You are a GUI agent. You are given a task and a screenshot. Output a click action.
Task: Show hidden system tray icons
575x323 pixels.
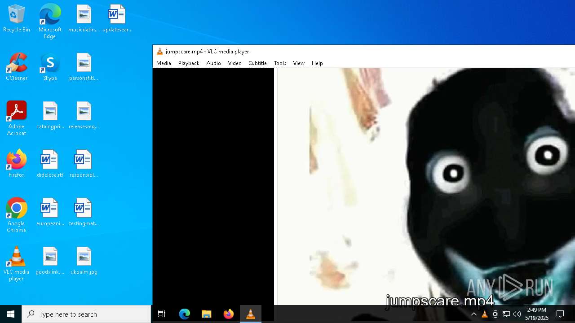473,314
